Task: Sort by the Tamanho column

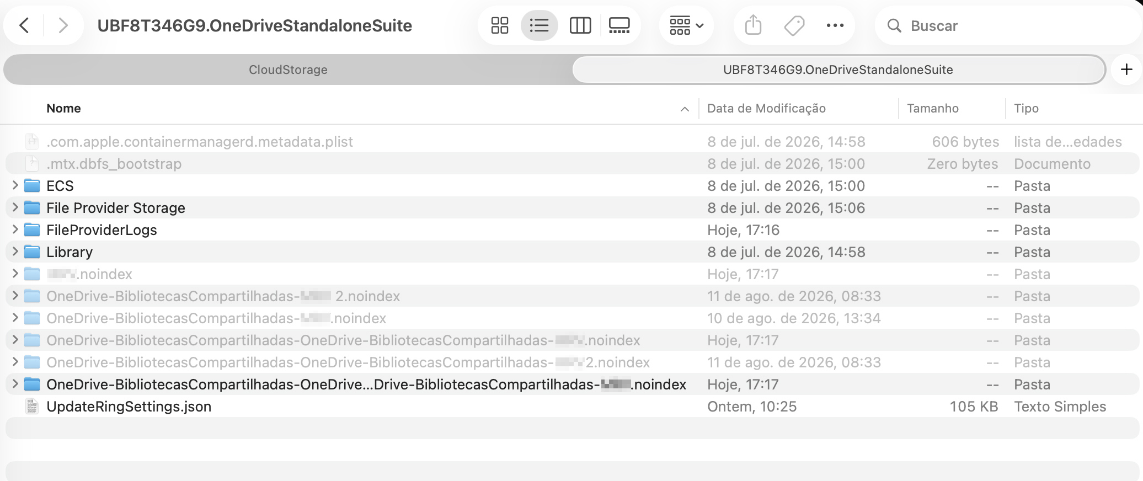Action: point(932,108)
